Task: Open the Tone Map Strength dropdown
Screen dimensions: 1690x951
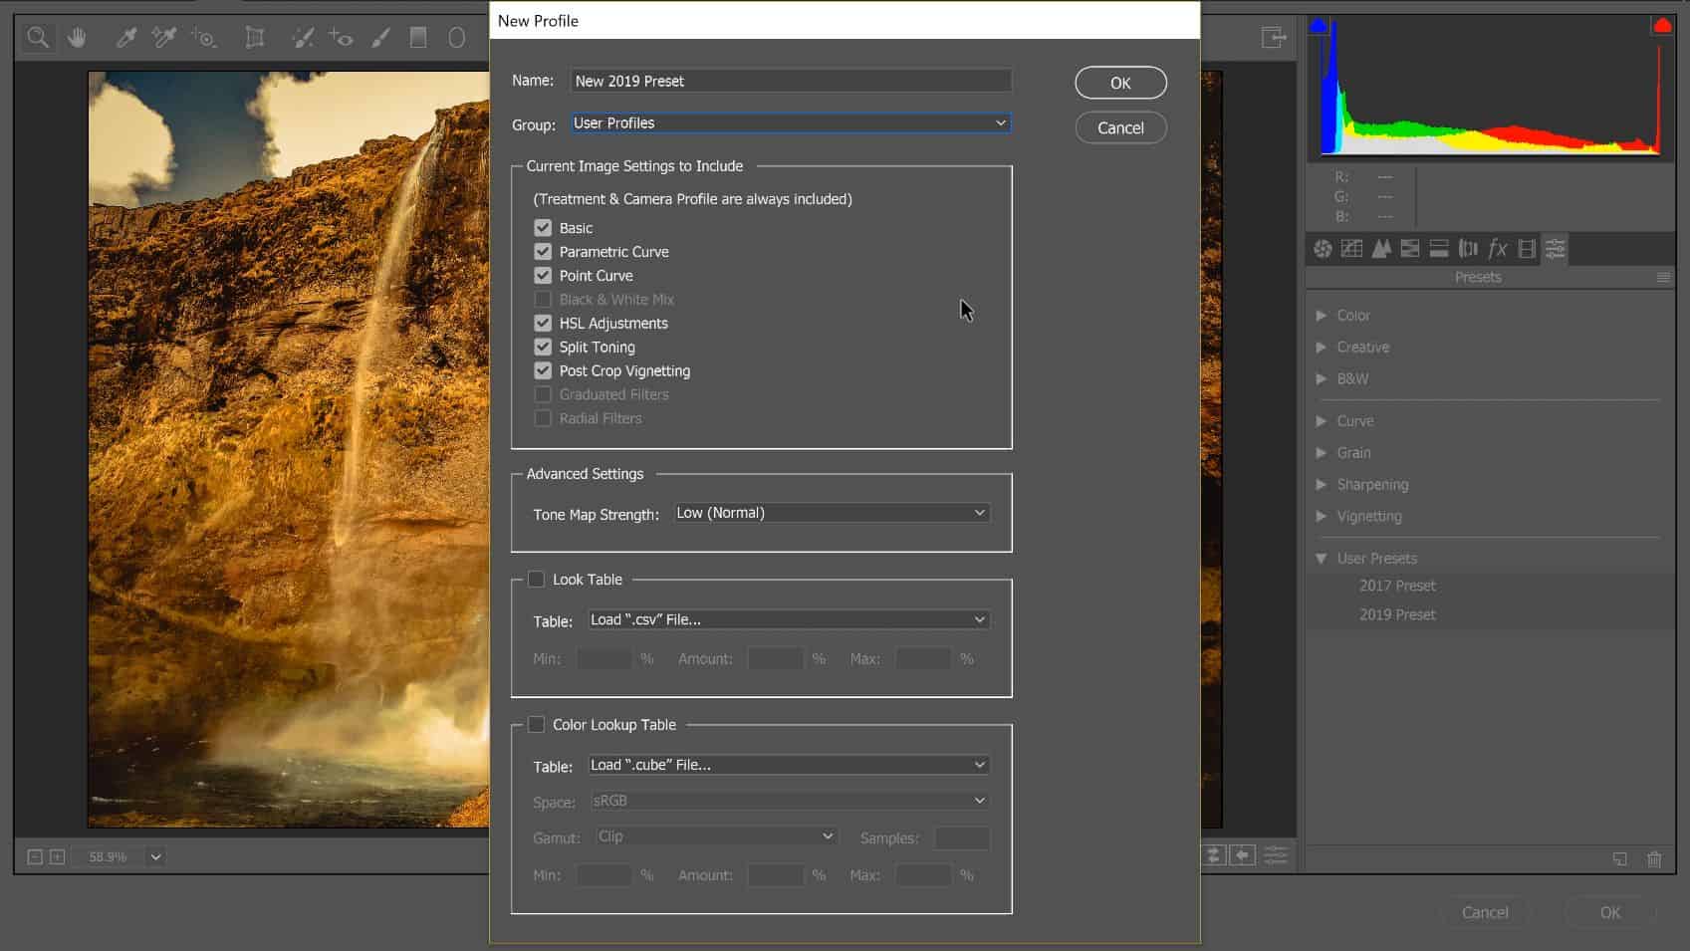Action: tap(831, 513)
